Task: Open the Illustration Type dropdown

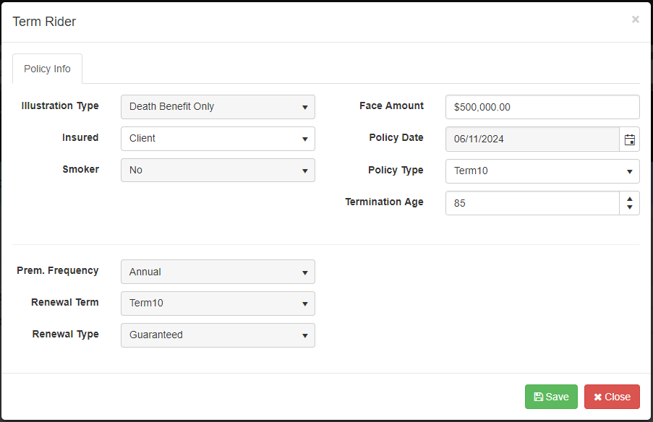Action: tap(218, 107)
